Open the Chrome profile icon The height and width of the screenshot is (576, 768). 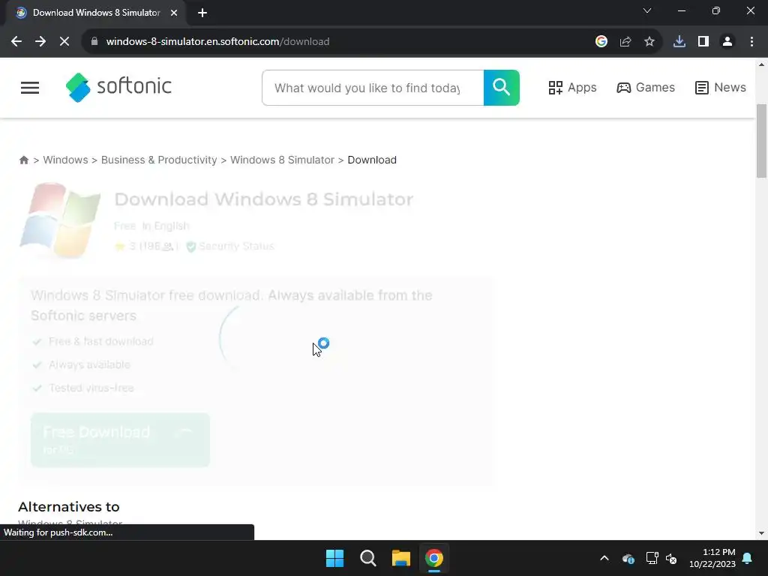coord(727,42)
